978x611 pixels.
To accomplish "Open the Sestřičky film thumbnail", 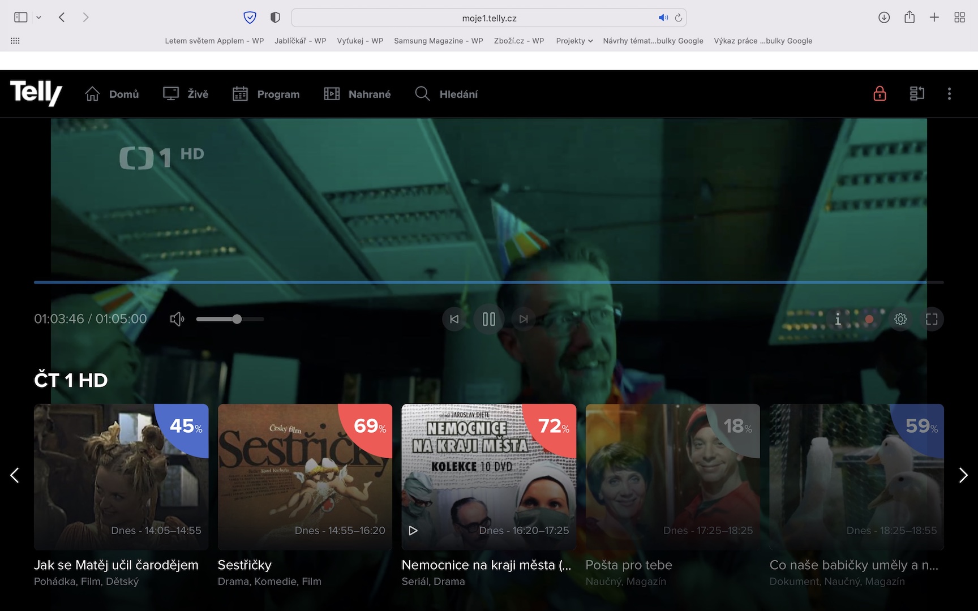I will (305, 477).
